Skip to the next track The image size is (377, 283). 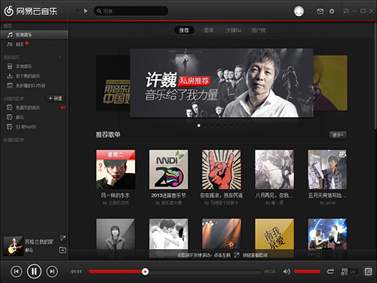tap(52, 272)
